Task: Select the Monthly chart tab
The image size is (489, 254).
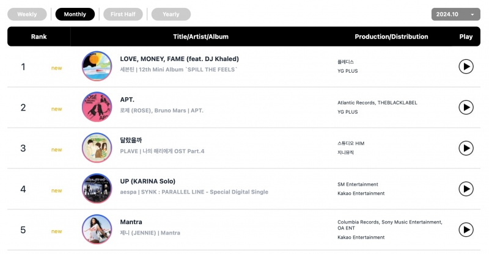Action: 75,14
